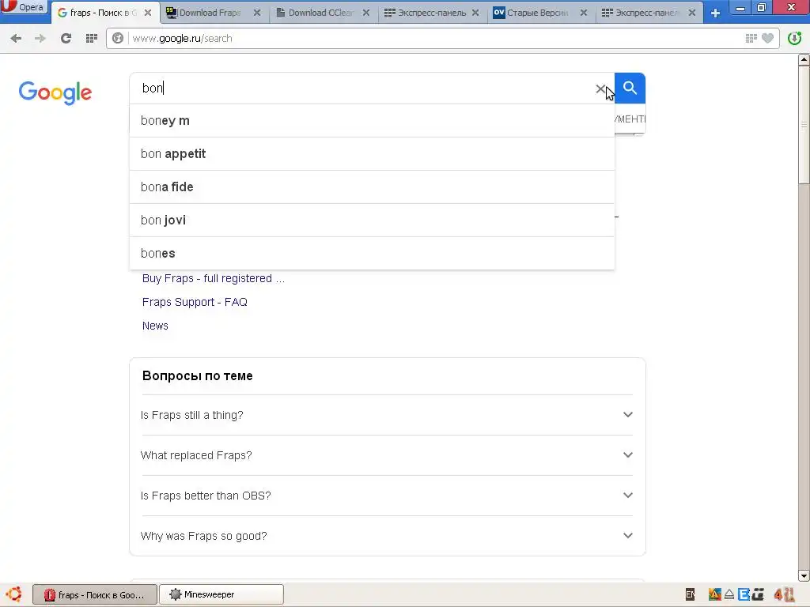Activate 'fraps - Поиск в Goo...' taskbar button
810x607 pixels.
tap(95, 594)
